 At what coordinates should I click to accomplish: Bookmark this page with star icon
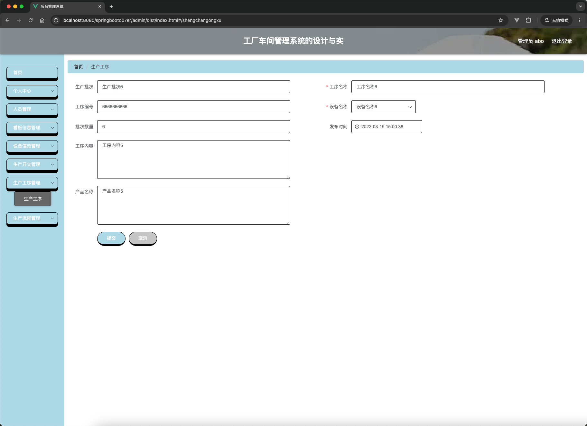tap(501, 20)
